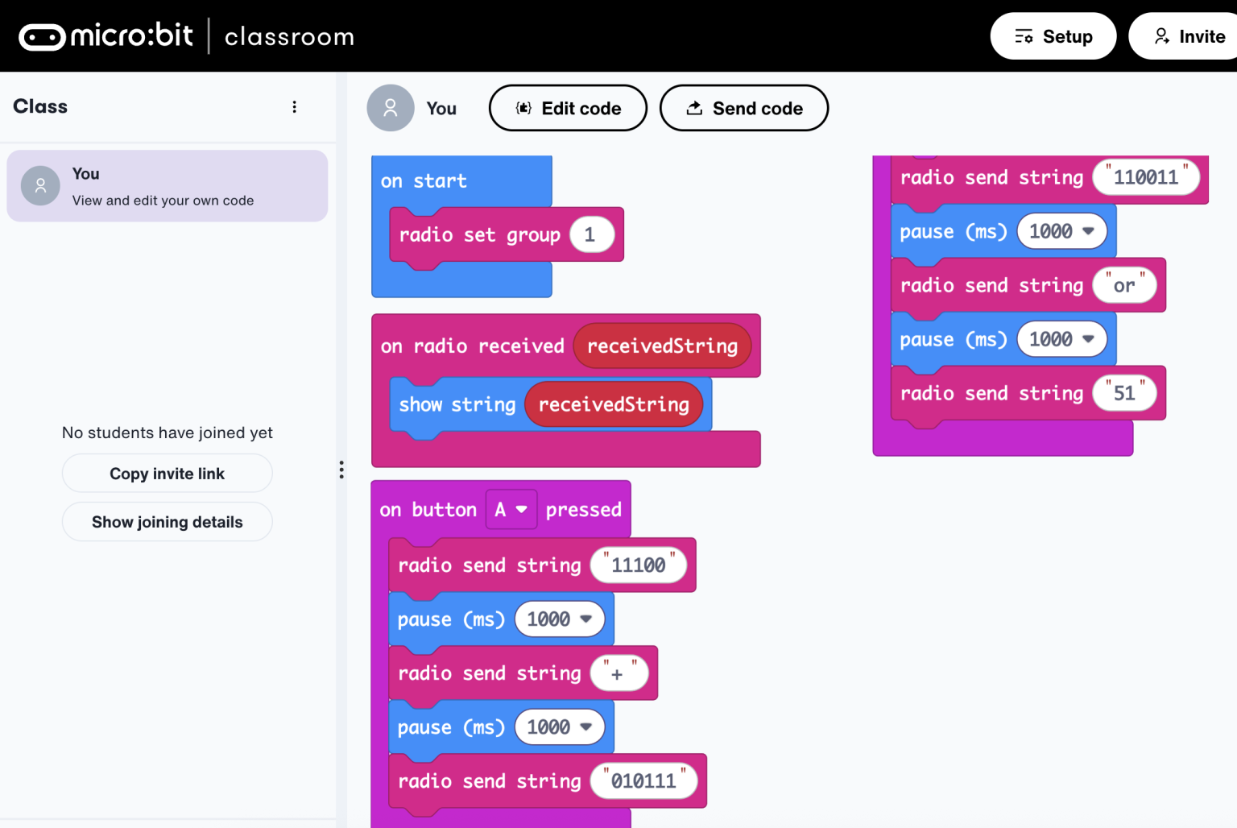This screenshot has width=1237, height=828.
Task: Click the settings-list icon inside Setup button
Action: pos(1024,35)
